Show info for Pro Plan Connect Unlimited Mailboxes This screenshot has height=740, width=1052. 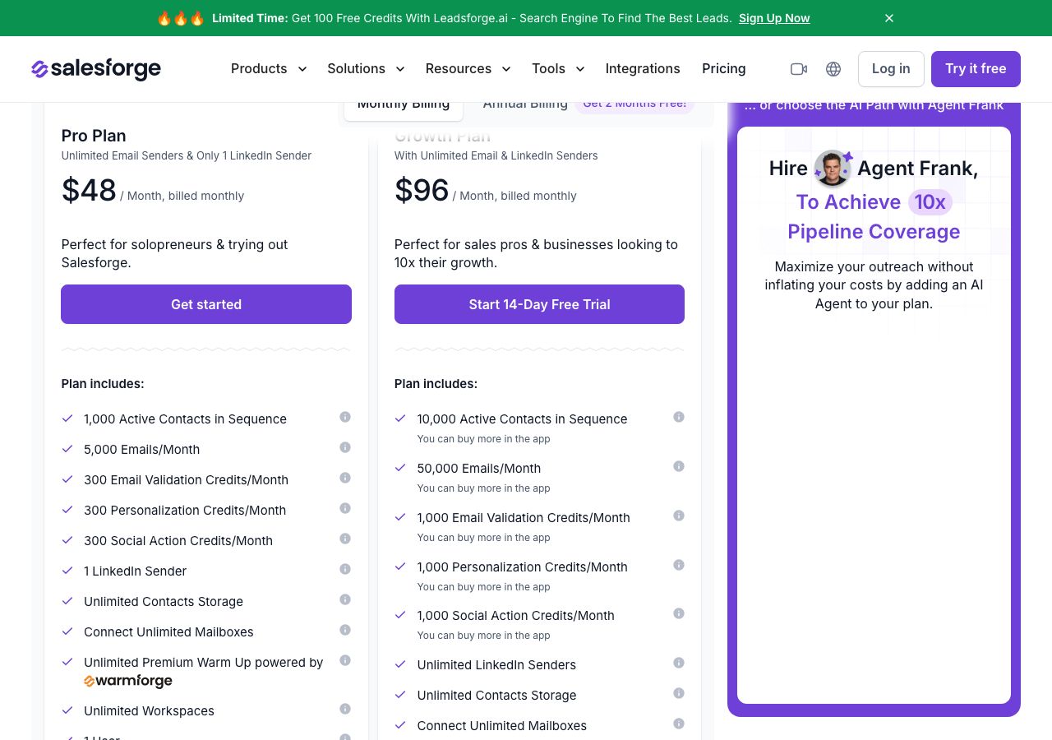(x=345, y=630)
